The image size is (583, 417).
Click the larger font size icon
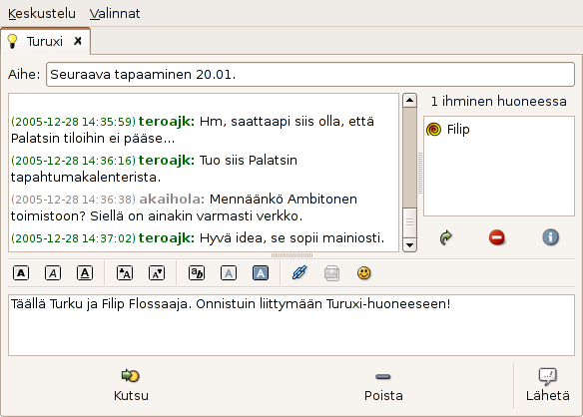(x=125, y=273)
